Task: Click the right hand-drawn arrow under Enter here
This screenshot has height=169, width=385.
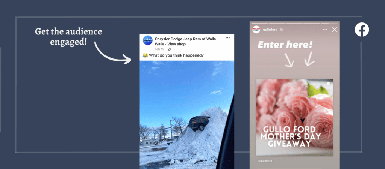Action: tap(309, 59)
